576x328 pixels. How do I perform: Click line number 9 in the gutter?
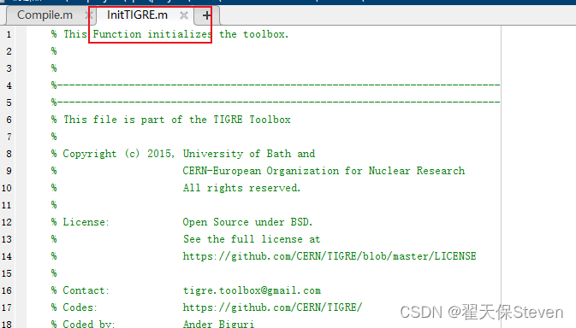point(9,171)
